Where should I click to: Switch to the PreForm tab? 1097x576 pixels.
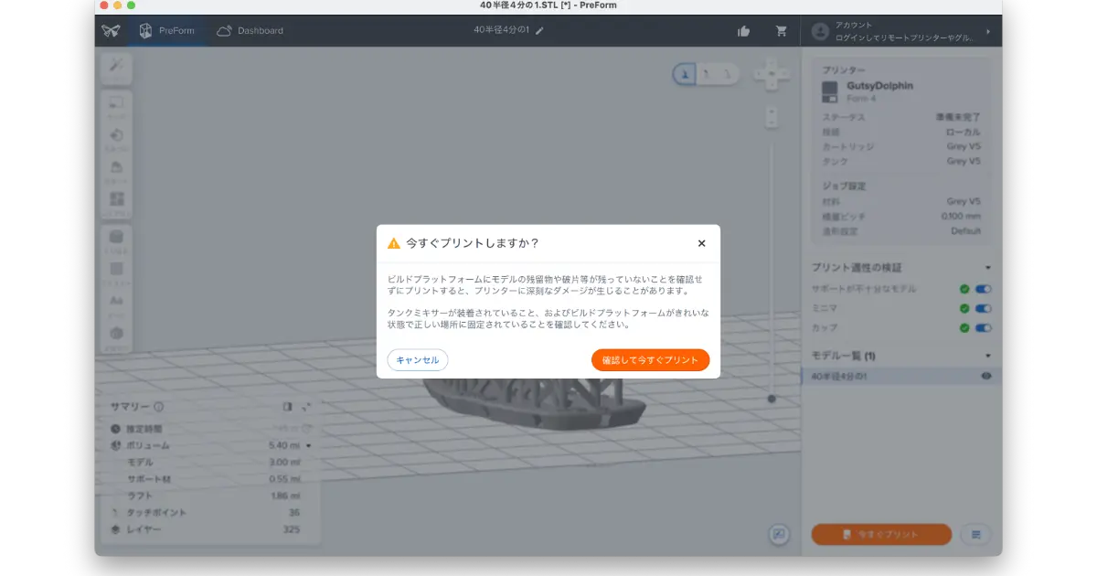166,31
